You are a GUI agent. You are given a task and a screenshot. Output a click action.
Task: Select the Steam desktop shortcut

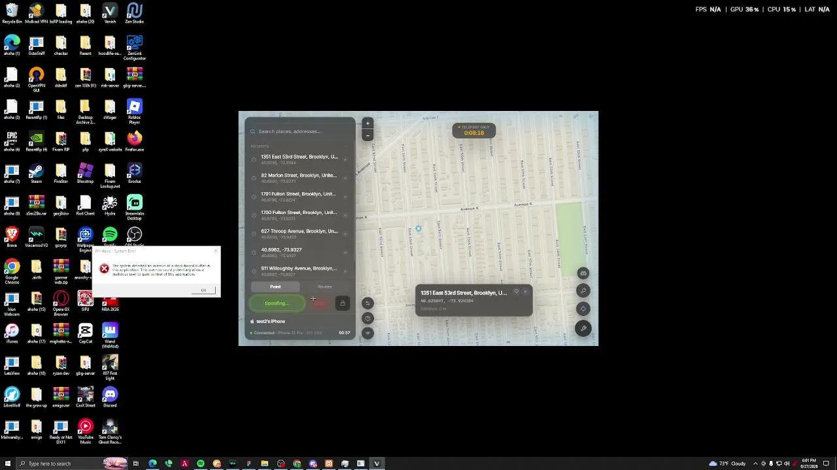coord(36,174)
